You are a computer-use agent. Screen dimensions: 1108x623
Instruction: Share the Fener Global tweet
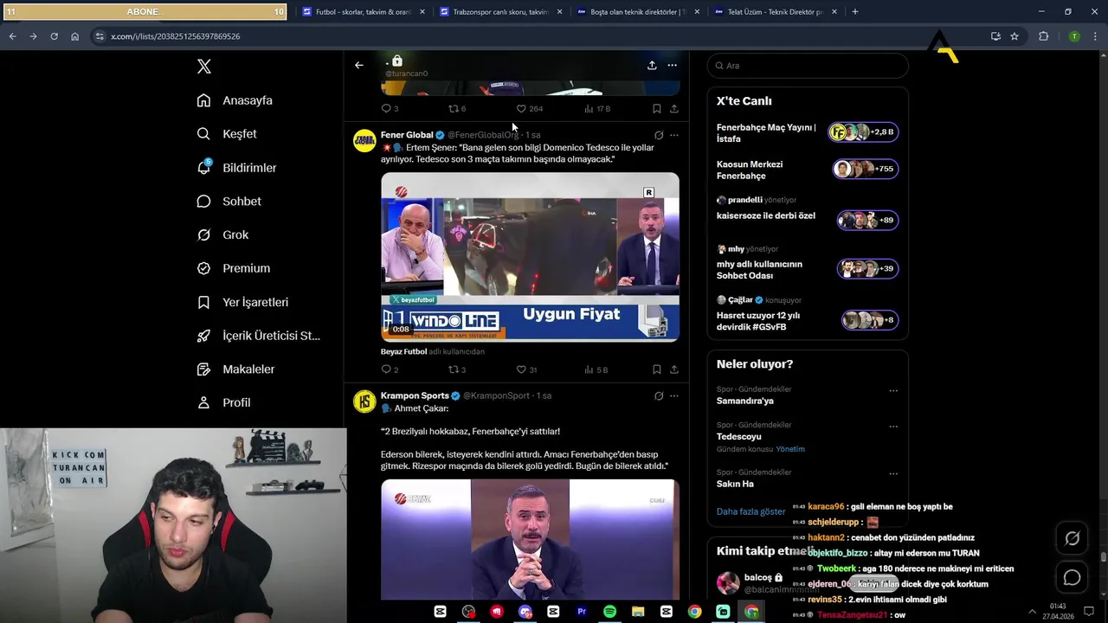pos(674,369)
